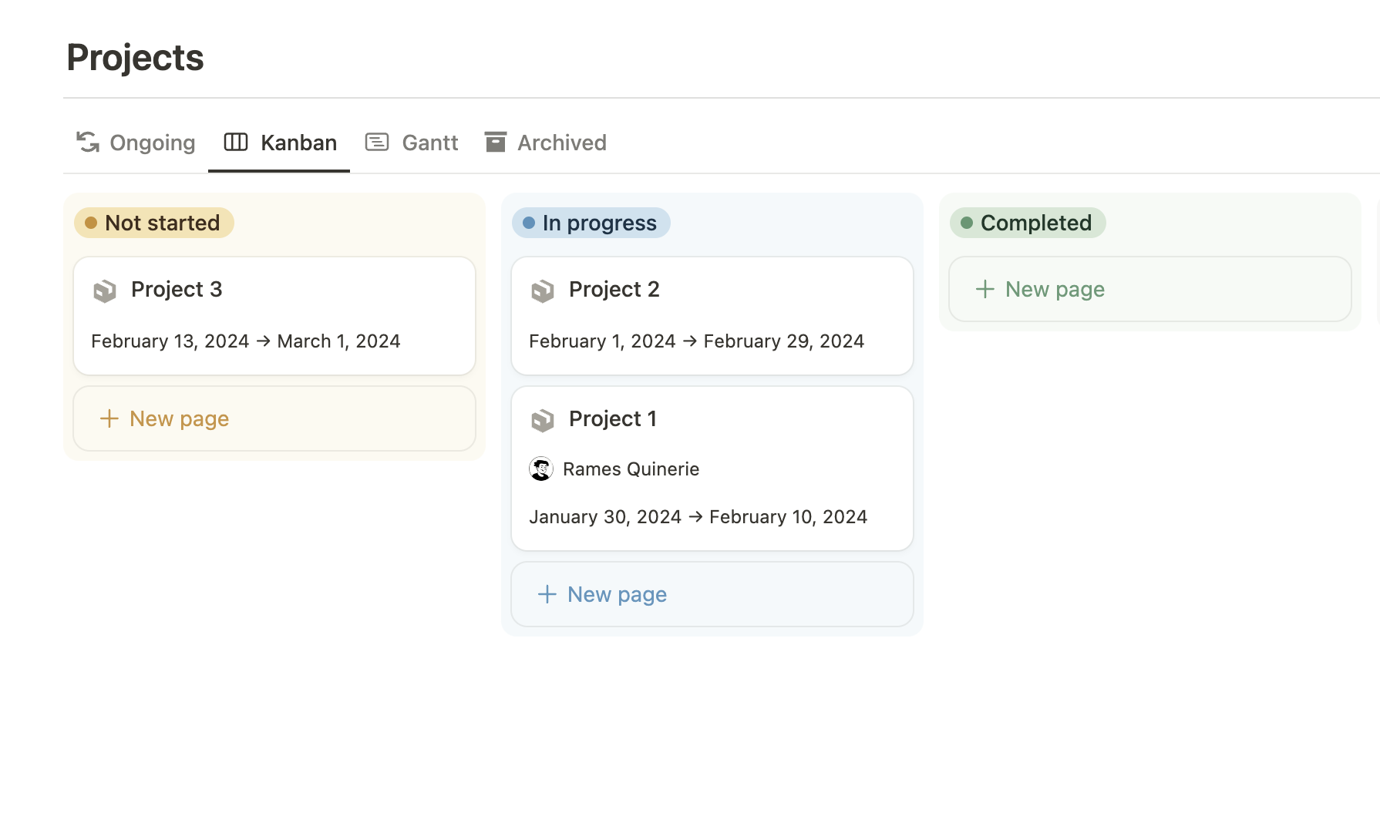Click Rames Quinerie's avatar icon
Image resolution: width=1380 pixels, height=823 pixels.
coord(541,469)
